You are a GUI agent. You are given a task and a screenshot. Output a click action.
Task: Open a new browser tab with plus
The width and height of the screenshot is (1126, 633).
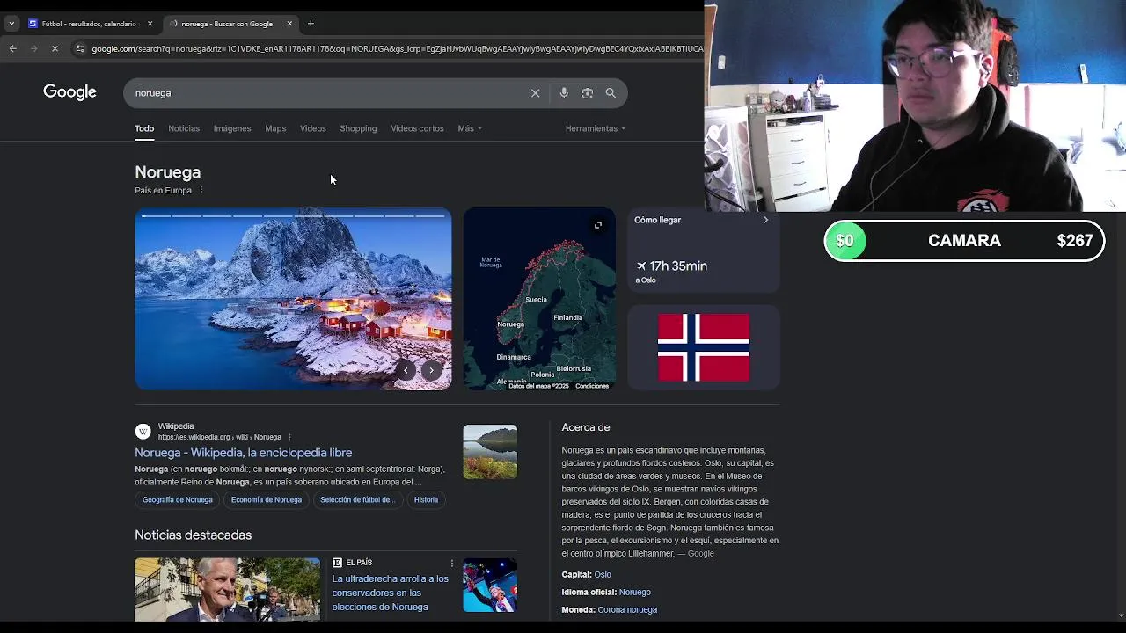pyautogui.click(x=311, y=24)
